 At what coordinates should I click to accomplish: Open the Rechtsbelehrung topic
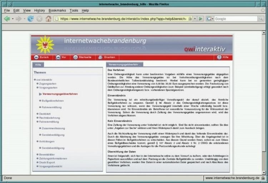[x=50, y=118]
